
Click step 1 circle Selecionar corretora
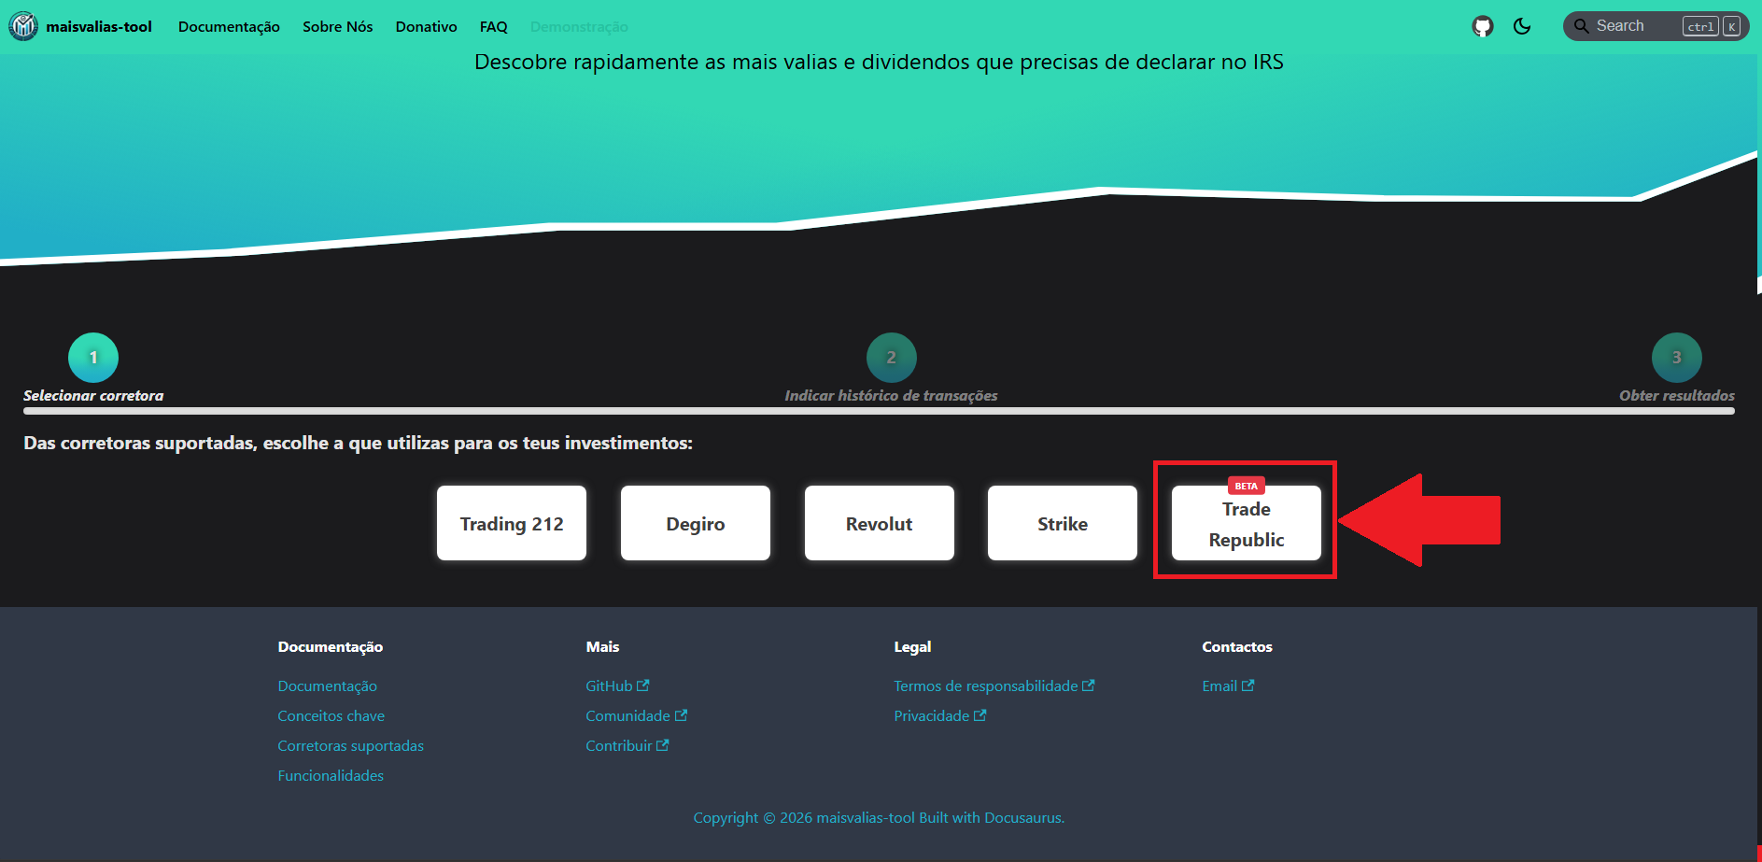point(93,358)
